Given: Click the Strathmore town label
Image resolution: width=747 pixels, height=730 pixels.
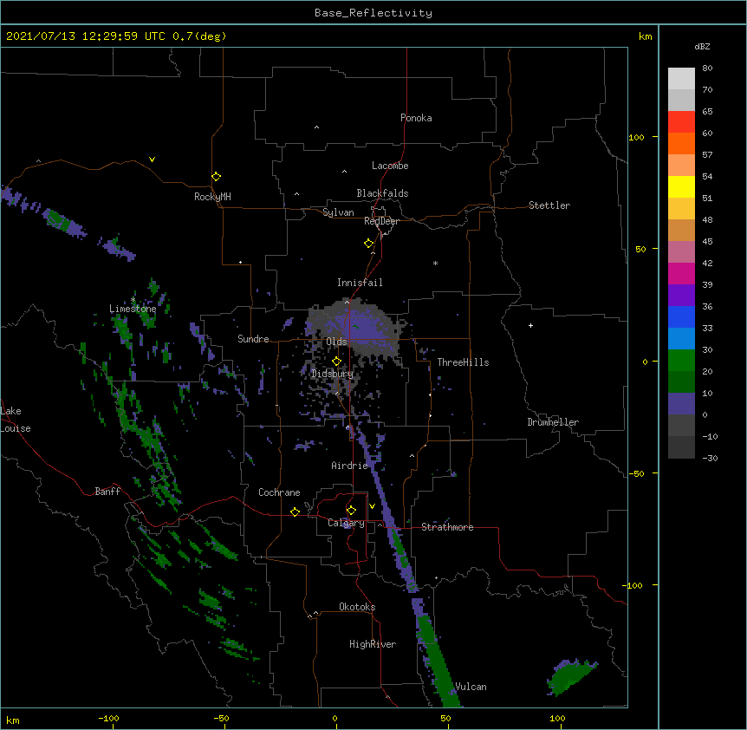Looking at the screenshot, I should pos(447,527).
